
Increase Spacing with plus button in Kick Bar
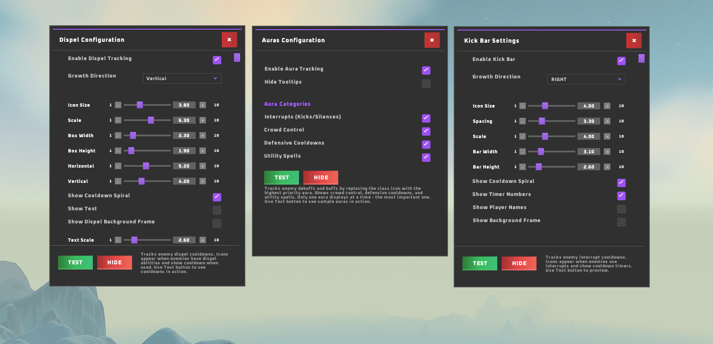607,121
